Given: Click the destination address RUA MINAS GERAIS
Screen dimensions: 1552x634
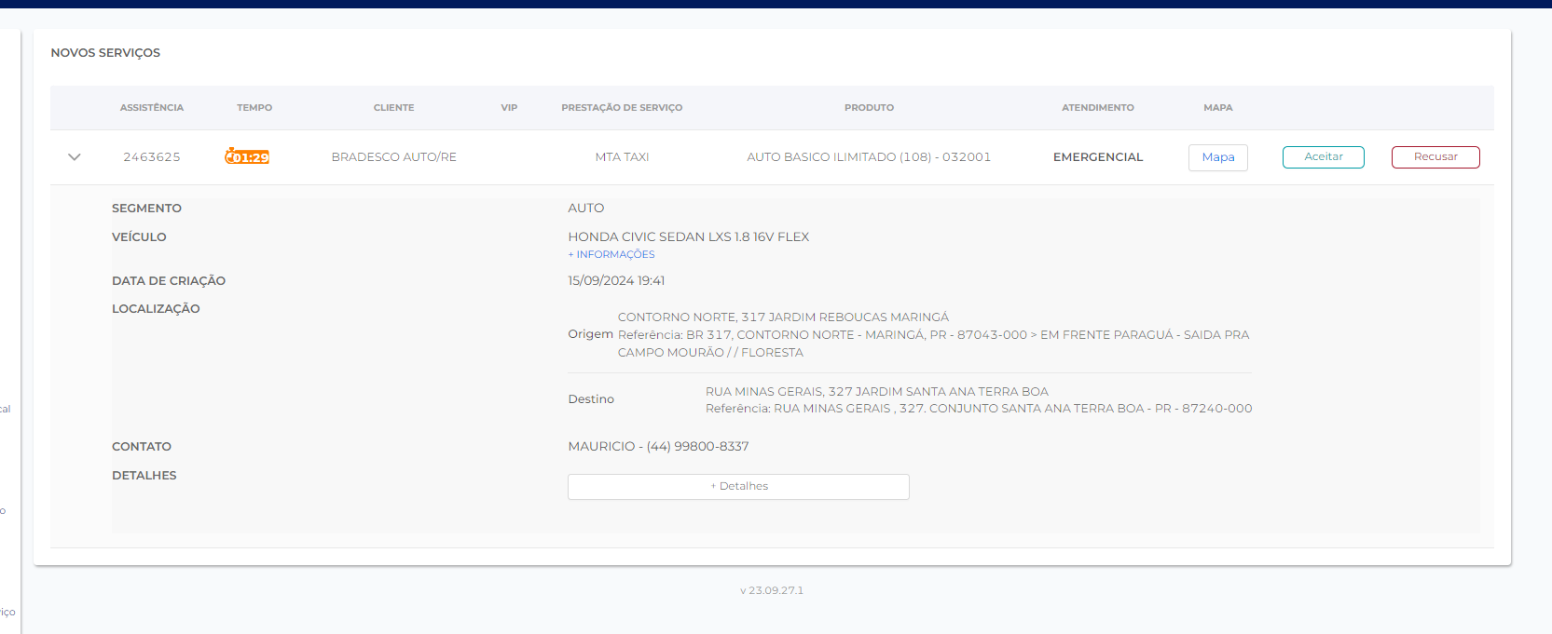Looking at the screenshot, I should (876, 392).
